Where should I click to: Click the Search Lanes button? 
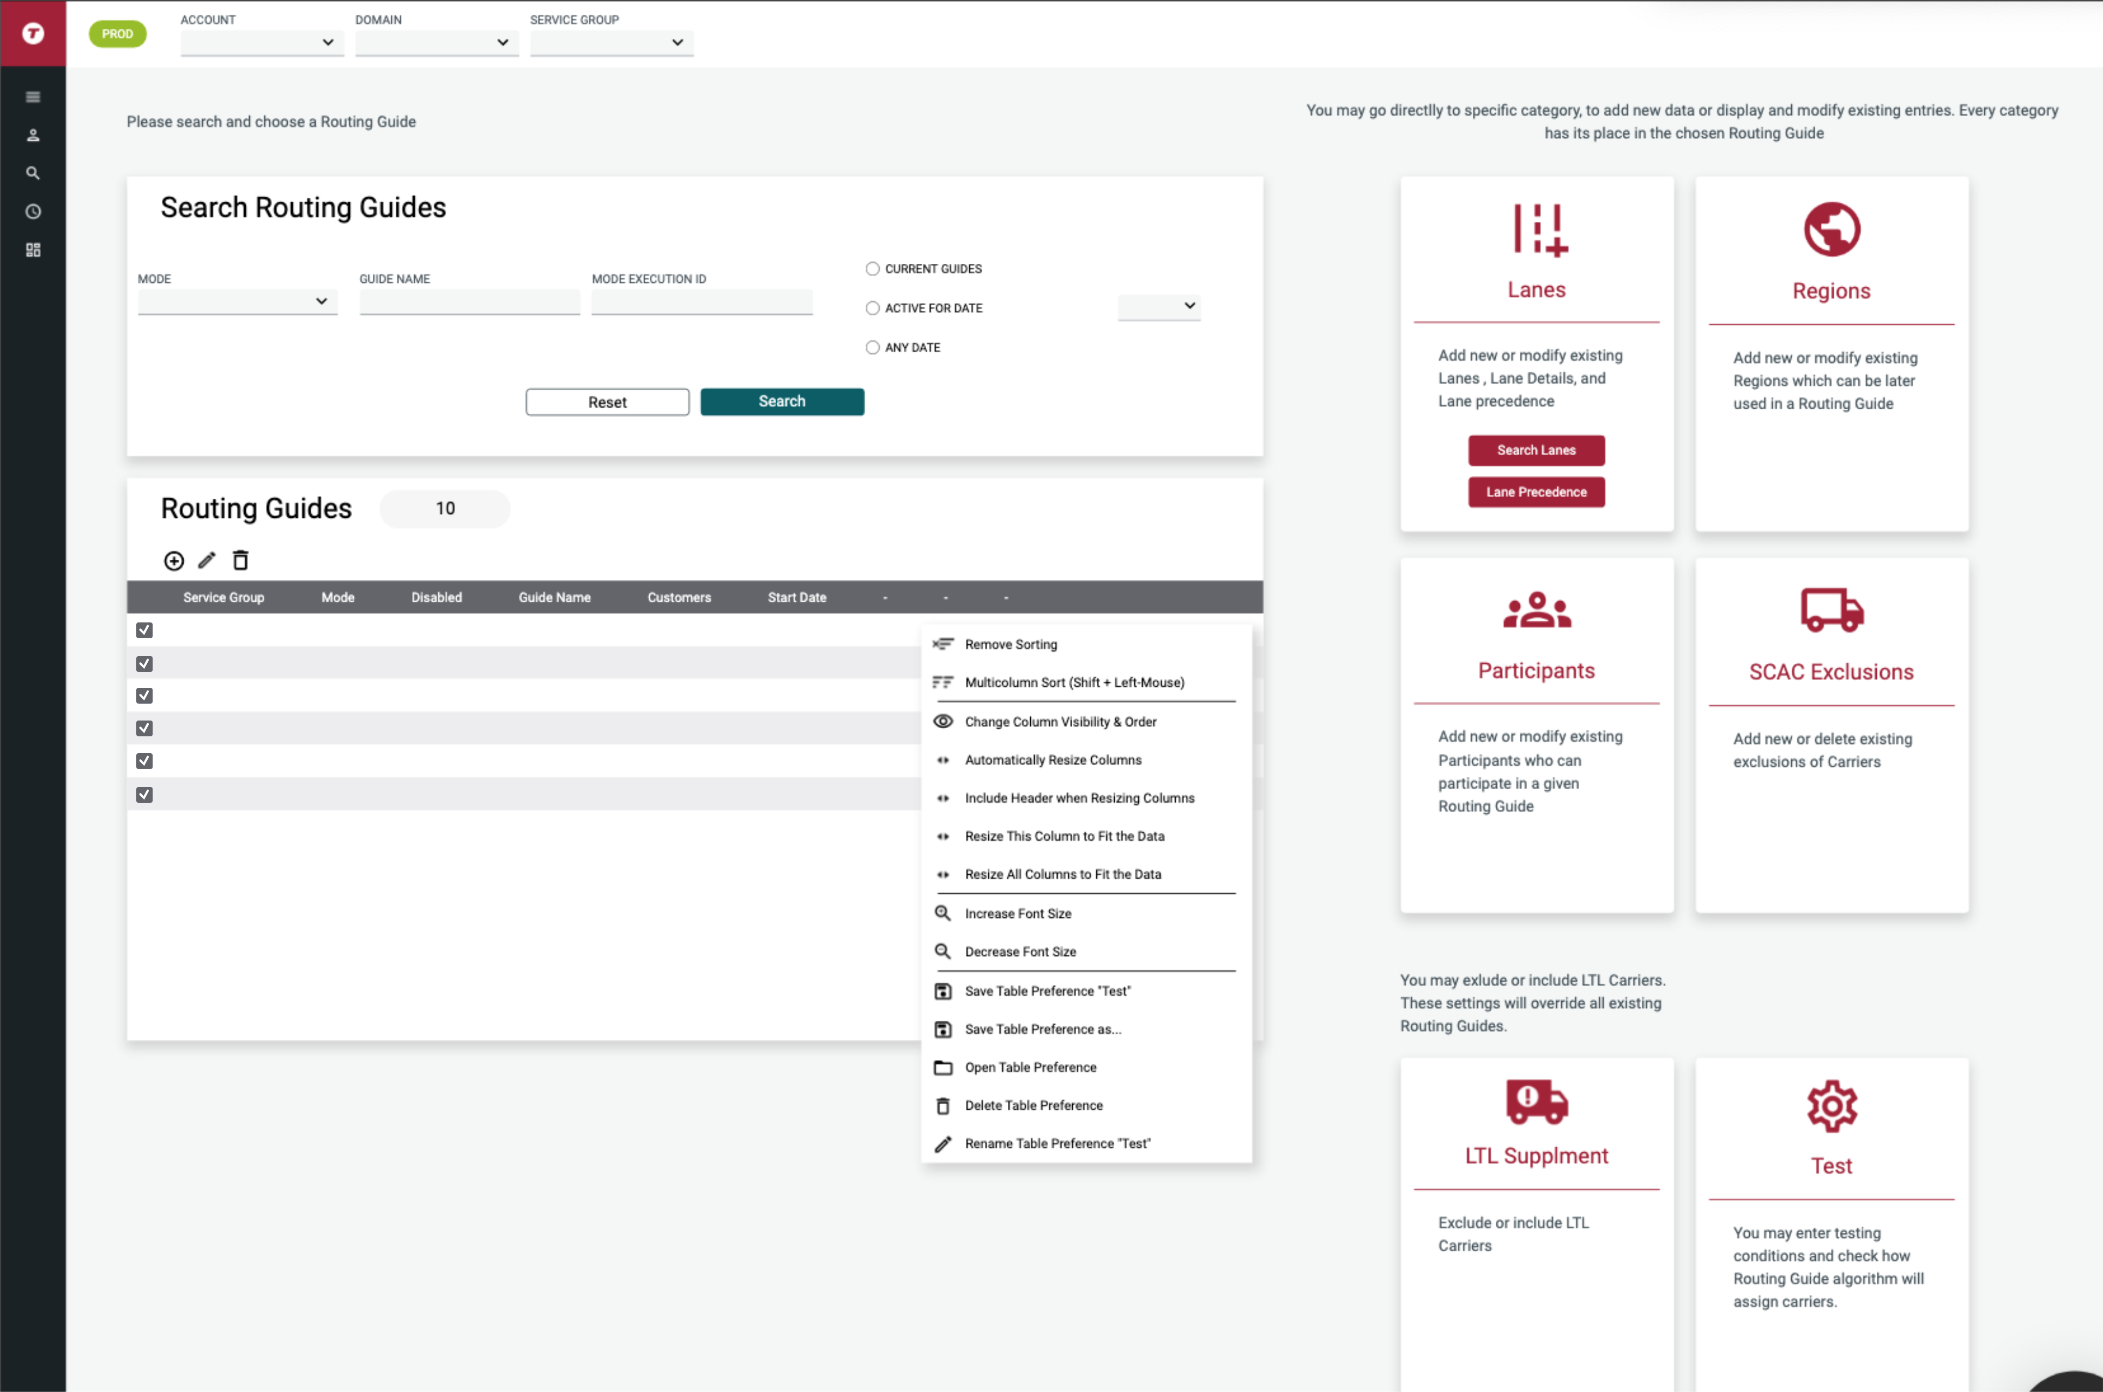point(1537,450)
